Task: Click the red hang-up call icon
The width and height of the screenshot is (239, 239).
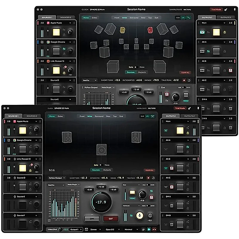Action: 154,229
